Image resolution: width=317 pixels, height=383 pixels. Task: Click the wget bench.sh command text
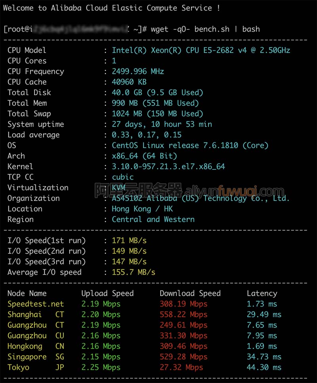[x=205, y=29]
